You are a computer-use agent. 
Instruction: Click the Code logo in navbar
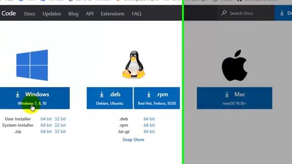pos(8,13)
